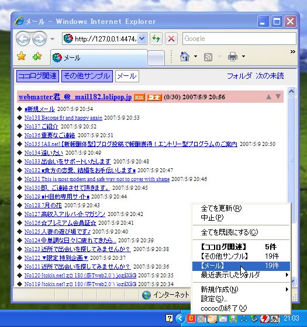Open No122 ▼限定 特別企画▼ message
The width and height of the screenshot is (307, 327).
click(x=56, y=258)
